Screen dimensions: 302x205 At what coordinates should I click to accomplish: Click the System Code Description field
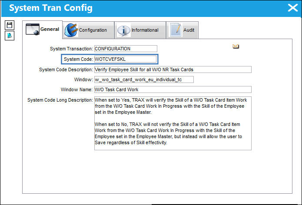(173, 69)
